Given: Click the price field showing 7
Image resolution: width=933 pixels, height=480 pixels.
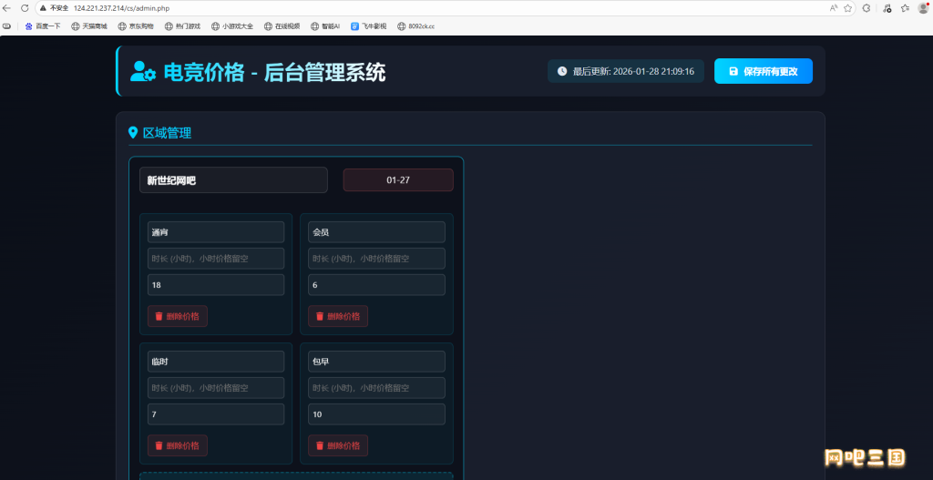Looking at the screenshot, I should point(216,414).
